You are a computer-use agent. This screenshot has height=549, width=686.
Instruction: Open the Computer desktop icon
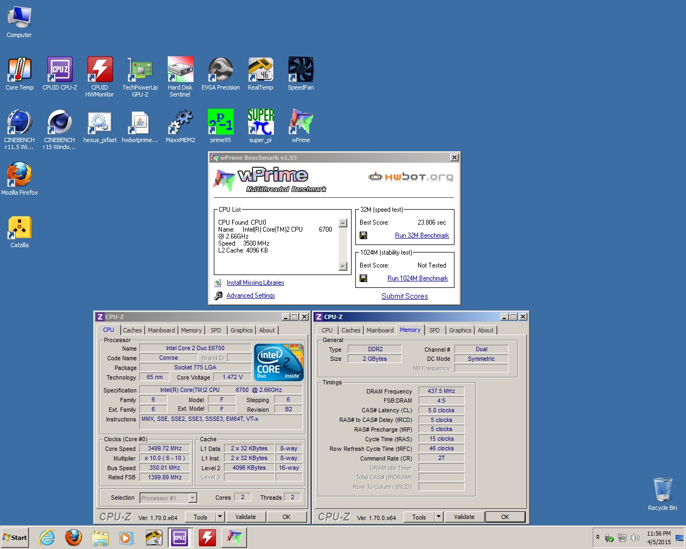pyautogui.click(x=19, y=23)
